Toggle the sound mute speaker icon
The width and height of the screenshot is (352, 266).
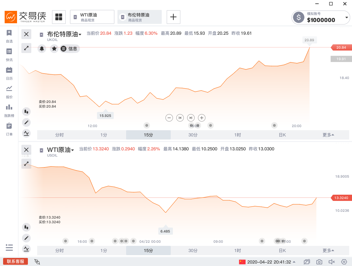(332, 262)
